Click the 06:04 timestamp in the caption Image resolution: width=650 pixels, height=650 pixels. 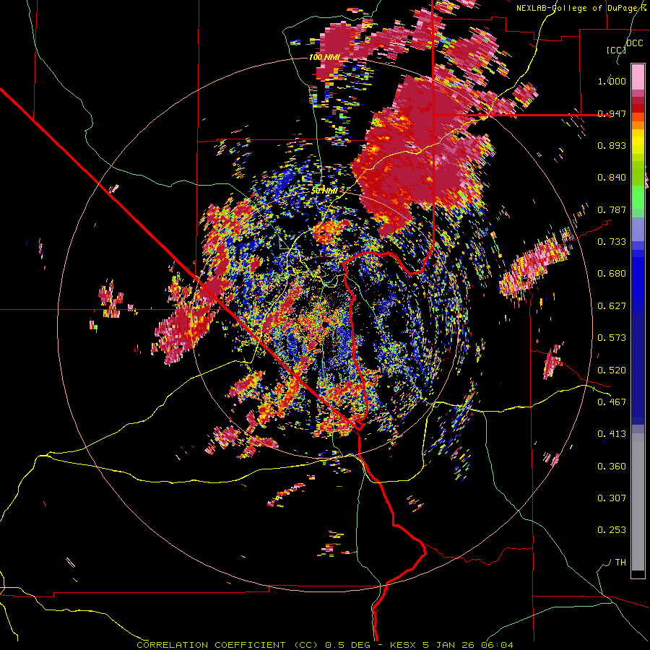[497, 645]
